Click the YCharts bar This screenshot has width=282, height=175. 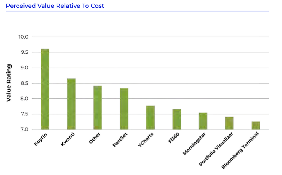click(x=150, y=117)
